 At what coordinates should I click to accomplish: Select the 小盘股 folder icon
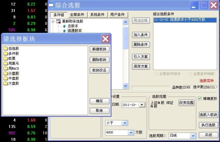click(6, 73)
